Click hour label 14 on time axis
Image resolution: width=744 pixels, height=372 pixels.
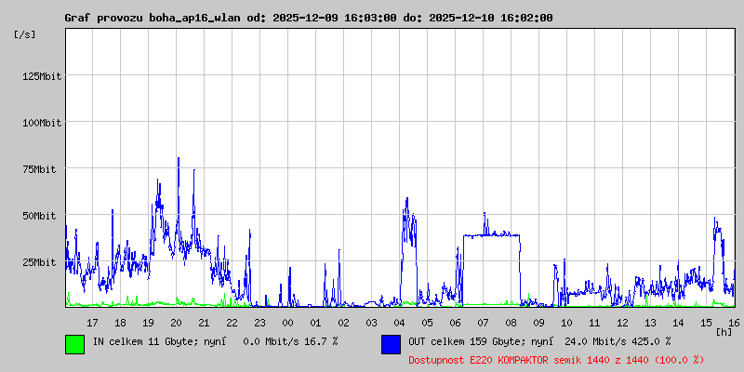[678, 323]
